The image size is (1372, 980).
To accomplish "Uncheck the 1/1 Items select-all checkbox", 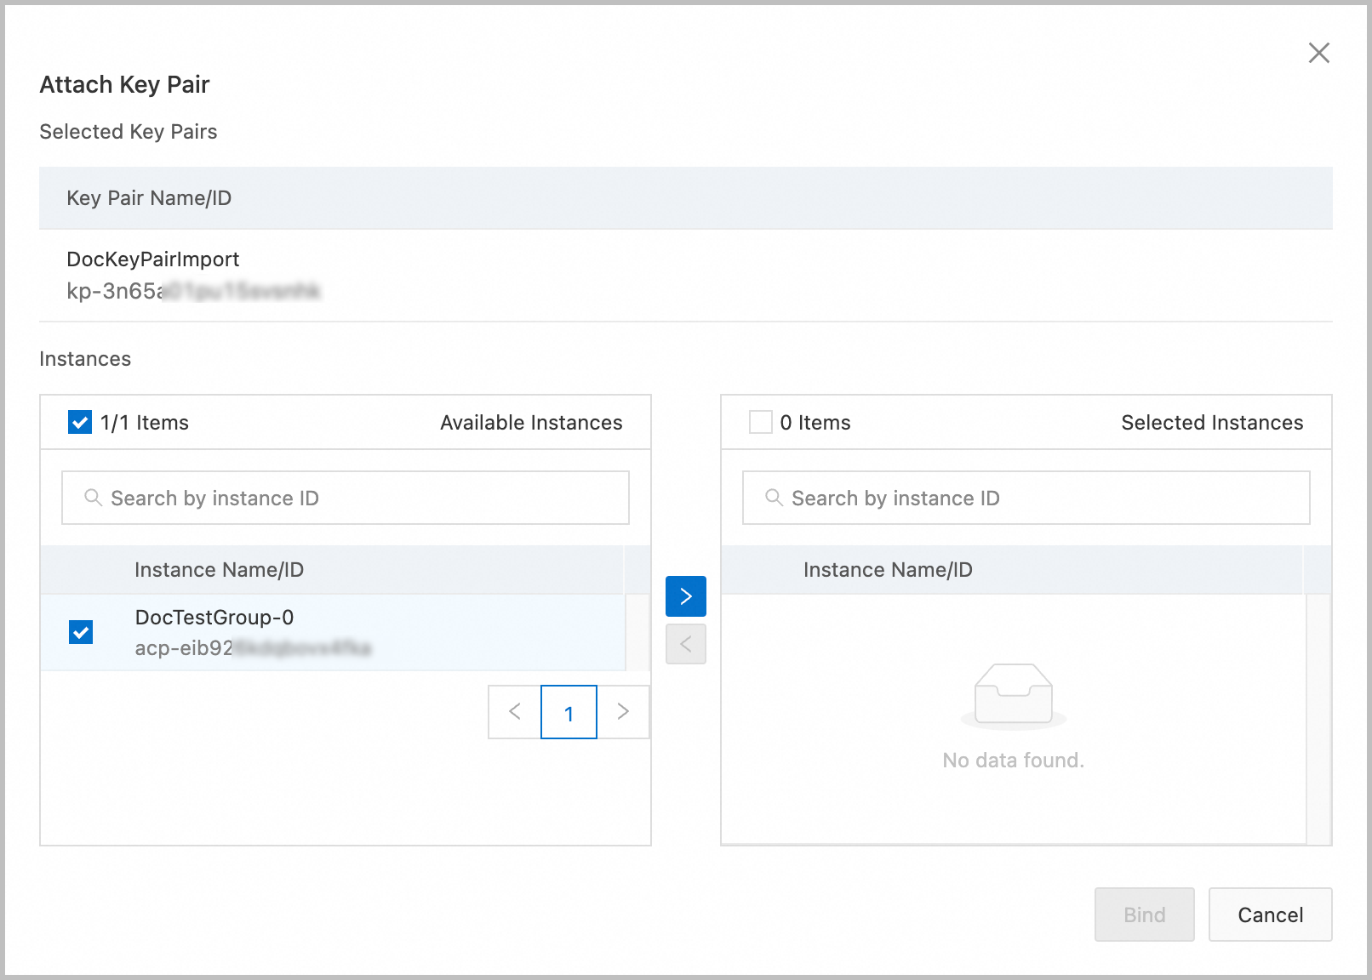I will (x=80, y=422).
